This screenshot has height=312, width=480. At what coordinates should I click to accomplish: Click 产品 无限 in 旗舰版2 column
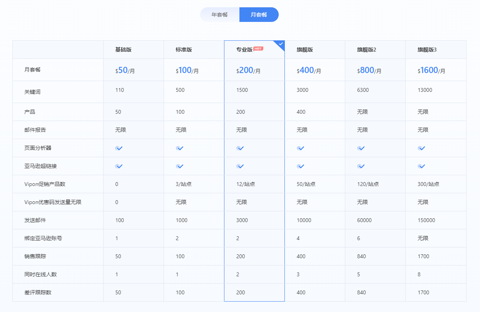coord(363,112)
